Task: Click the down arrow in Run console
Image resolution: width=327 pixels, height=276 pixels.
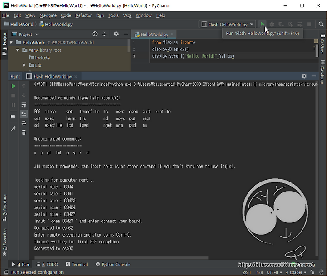Action: [x=24, y=95]
